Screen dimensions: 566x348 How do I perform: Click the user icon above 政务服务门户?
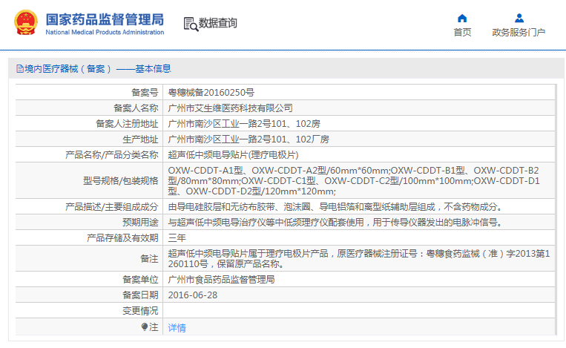point(519,18)
